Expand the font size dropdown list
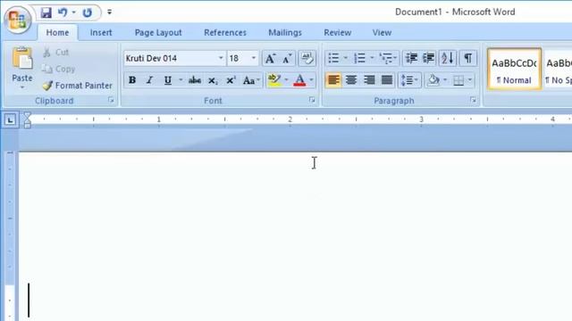572x321 pixels. click(254, 58)
